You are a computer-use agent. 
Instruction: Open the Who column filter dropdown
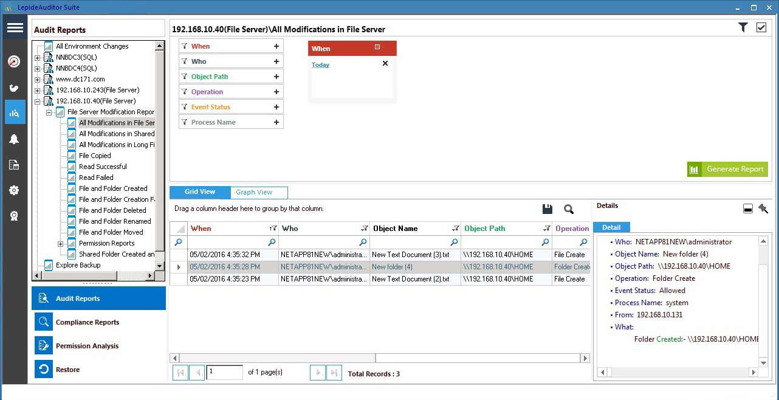click(365, 229)
